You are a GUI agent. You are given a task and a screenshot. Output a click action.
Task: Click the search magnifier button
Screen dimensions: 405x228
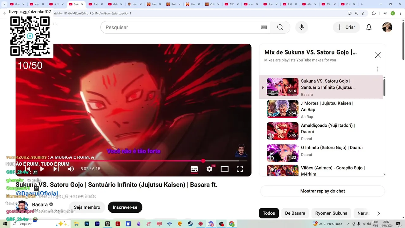[280, 27]
